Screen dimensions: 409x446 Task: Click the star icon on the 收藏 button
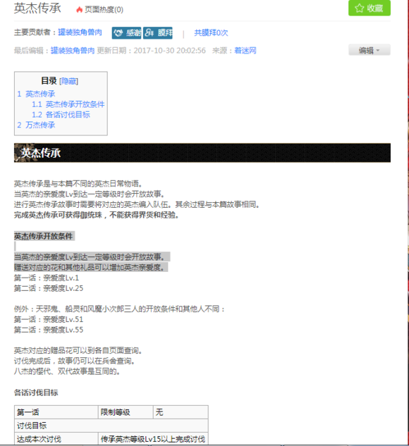[x=360, y=8]
